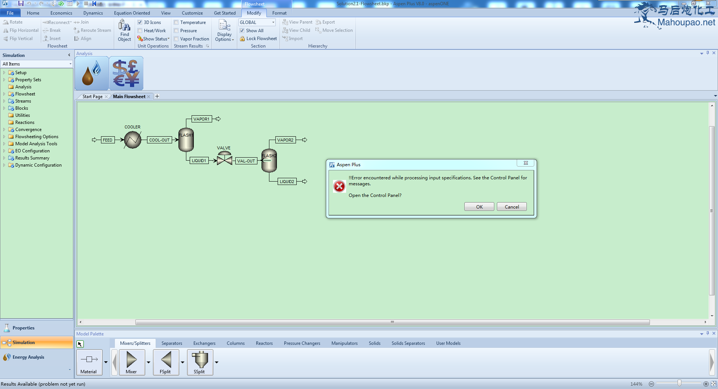Open the Properties environment
The height and width of the screenshot is (389, 718).
point(37,328)
